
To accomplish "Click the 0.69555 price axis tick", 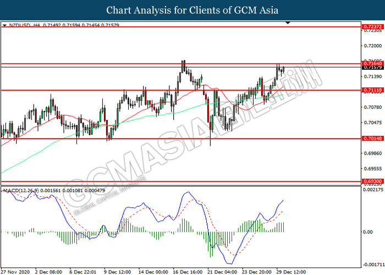I will pos(373,169).
